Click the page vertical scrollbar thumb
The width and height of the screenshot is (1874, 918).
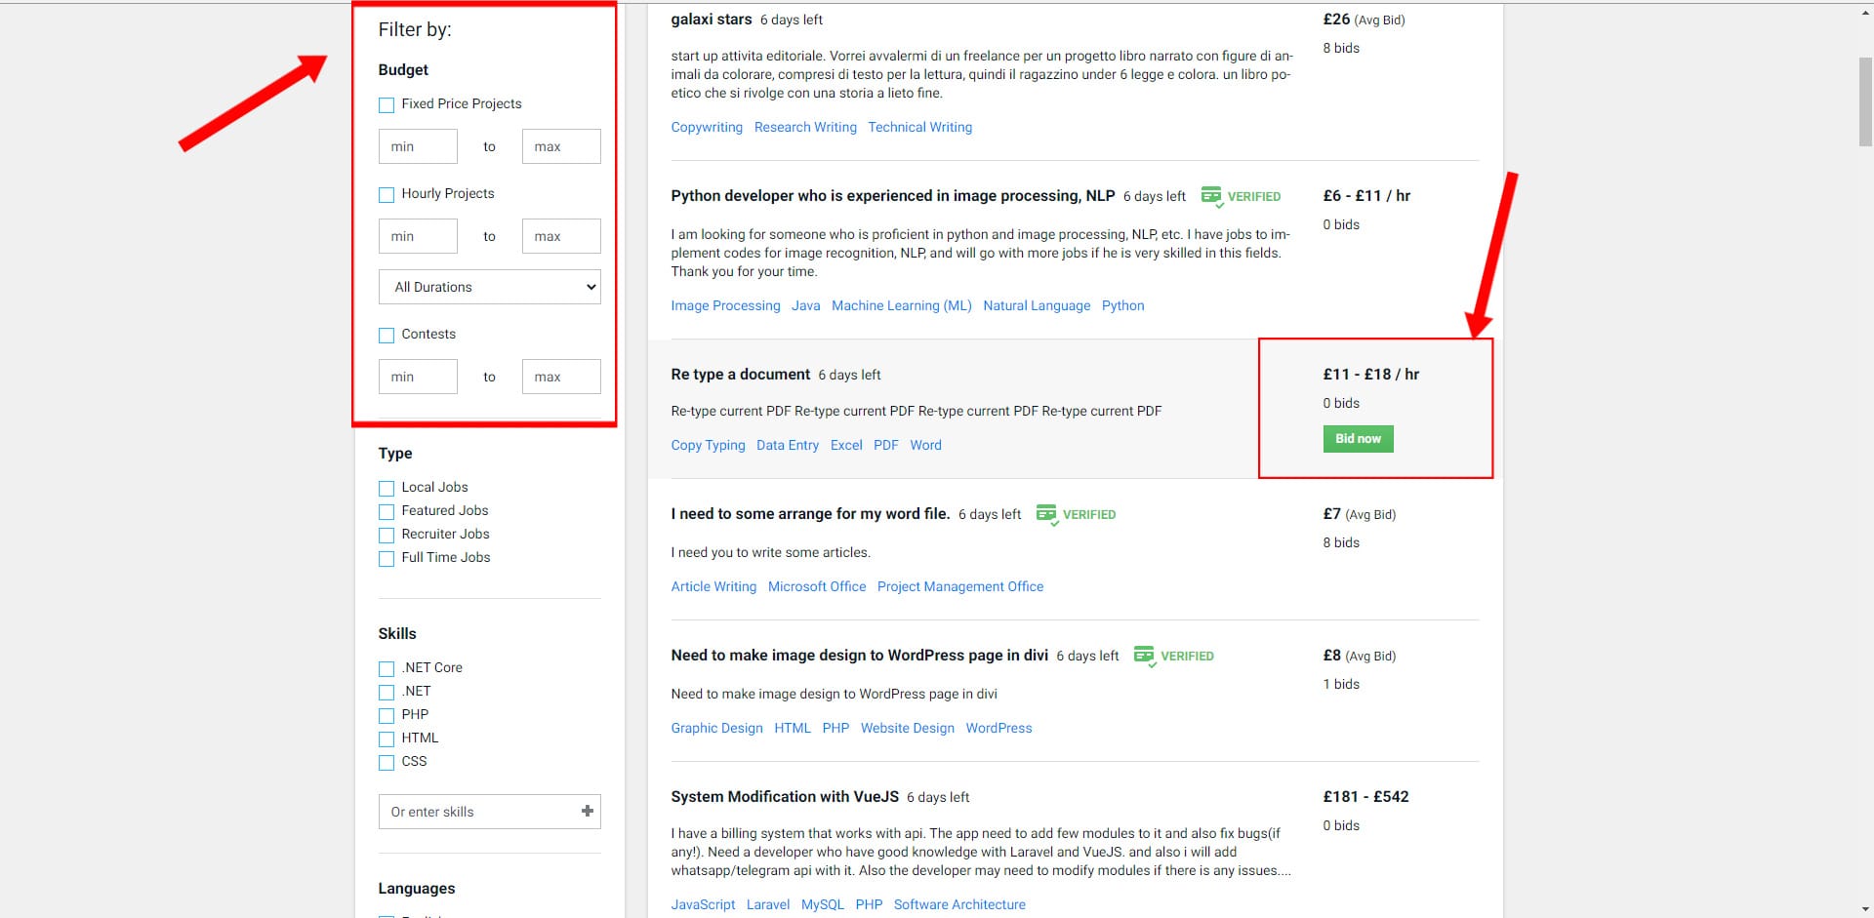tap(1865, 101)
